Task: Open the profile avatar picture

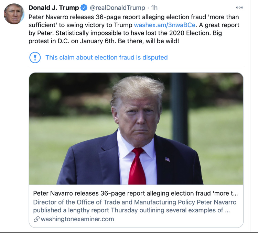Action: [x=14, y=14]
